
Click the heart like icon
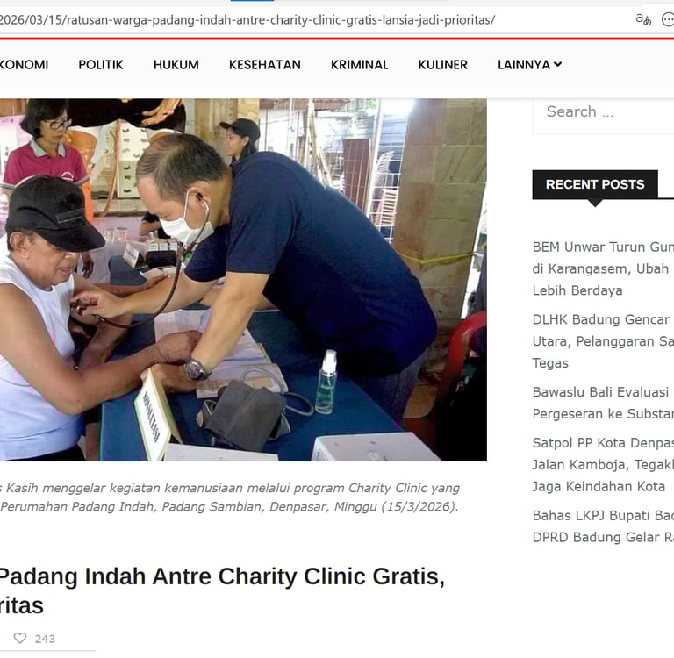20,638
